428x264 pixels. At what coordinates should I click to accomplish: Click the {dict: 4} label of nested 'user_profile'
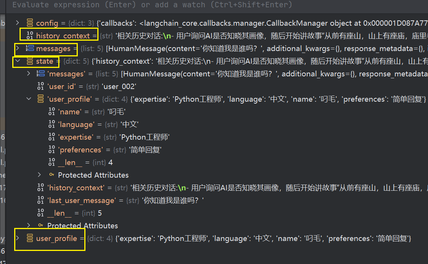(x=115, y=99)
